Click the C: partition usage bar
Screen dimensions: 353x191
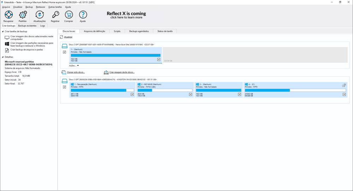[294, 90]
